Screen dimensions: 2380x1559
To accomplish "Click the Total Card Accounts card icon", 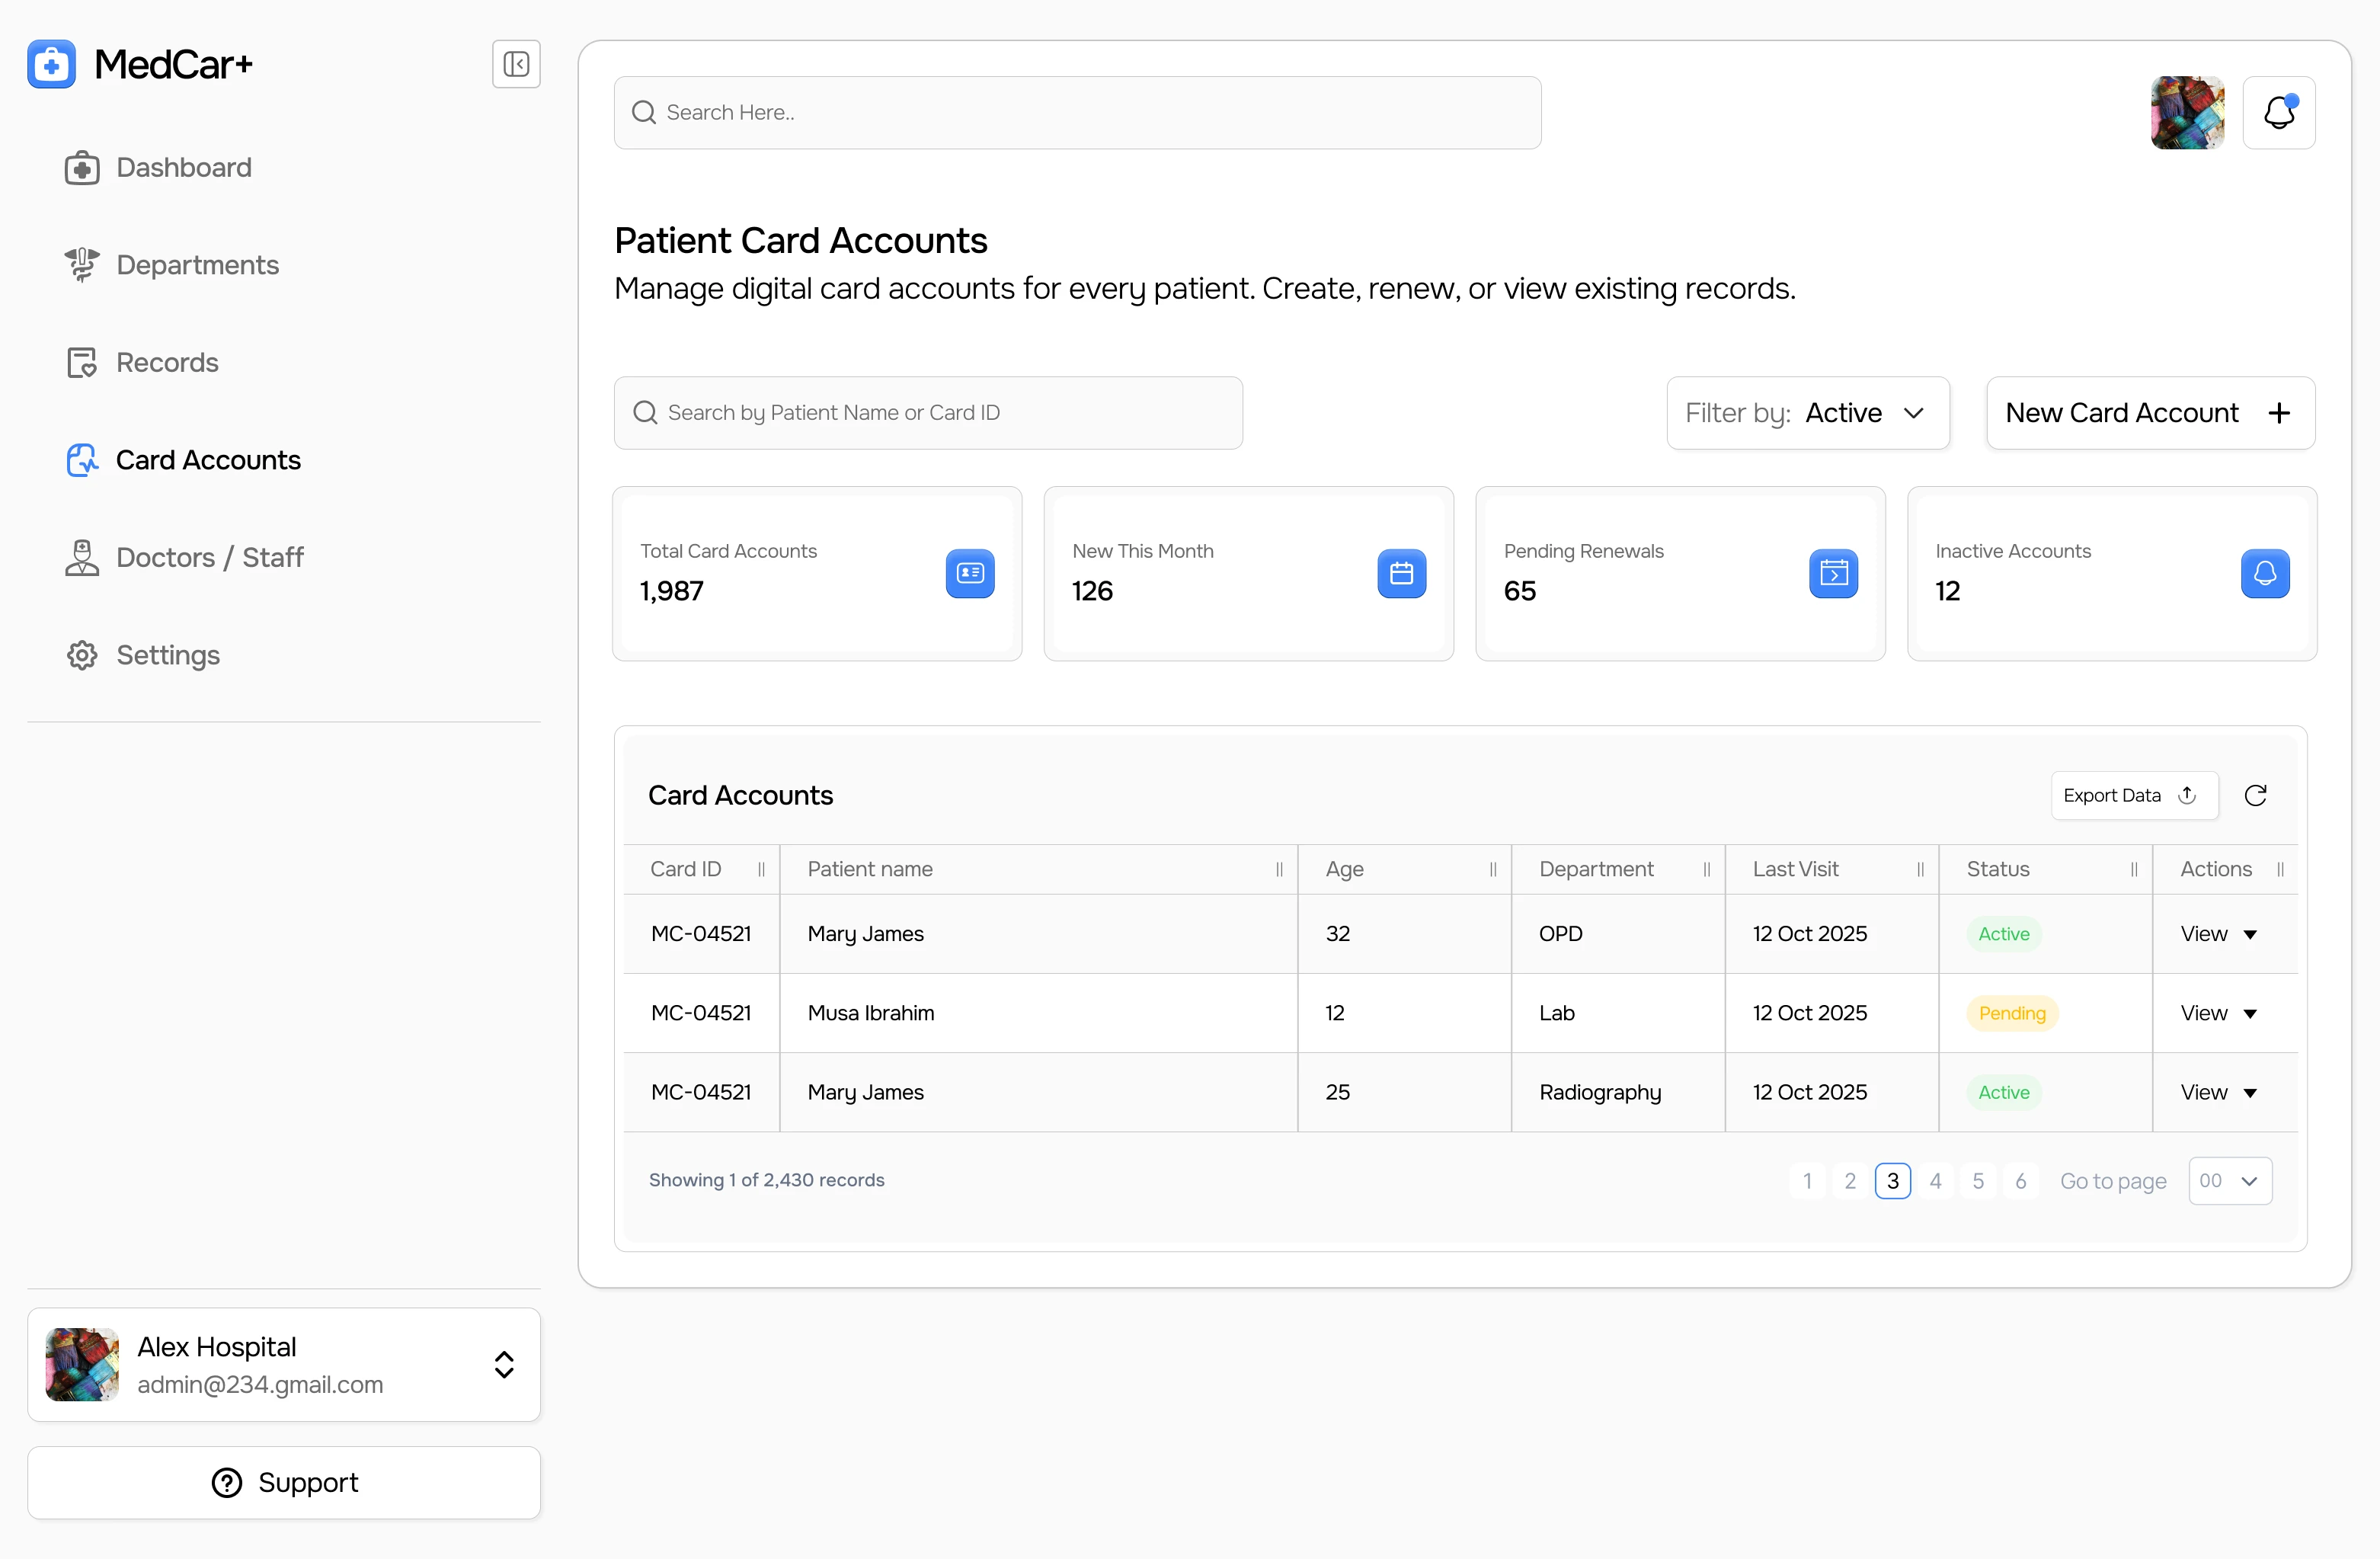I will 969,573.
